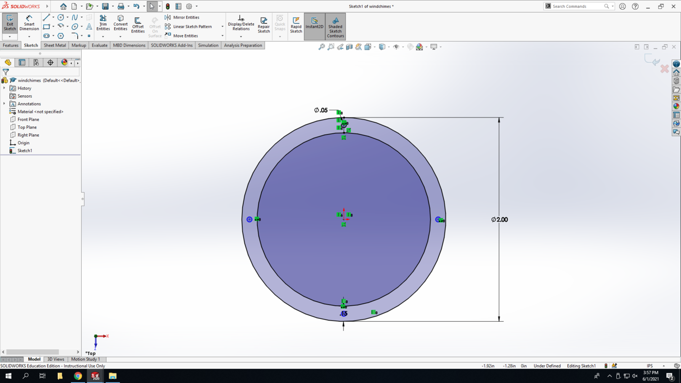Select the Spline tool

(x=75, y=17)
